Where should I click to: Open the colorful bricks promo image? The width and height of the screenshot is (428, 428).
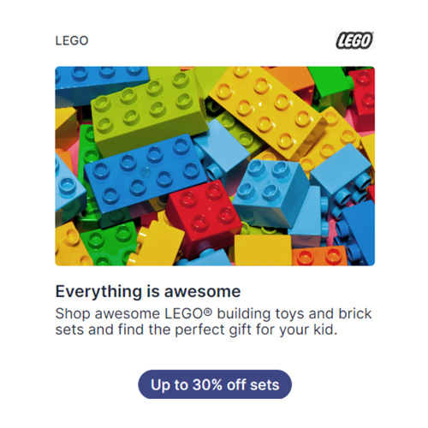(x=215, y=166)
